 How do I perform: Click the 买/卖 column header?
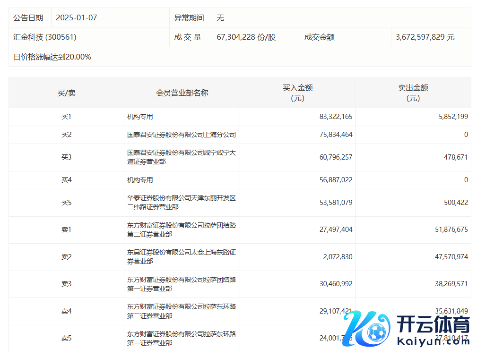click(x=66, y=93)
